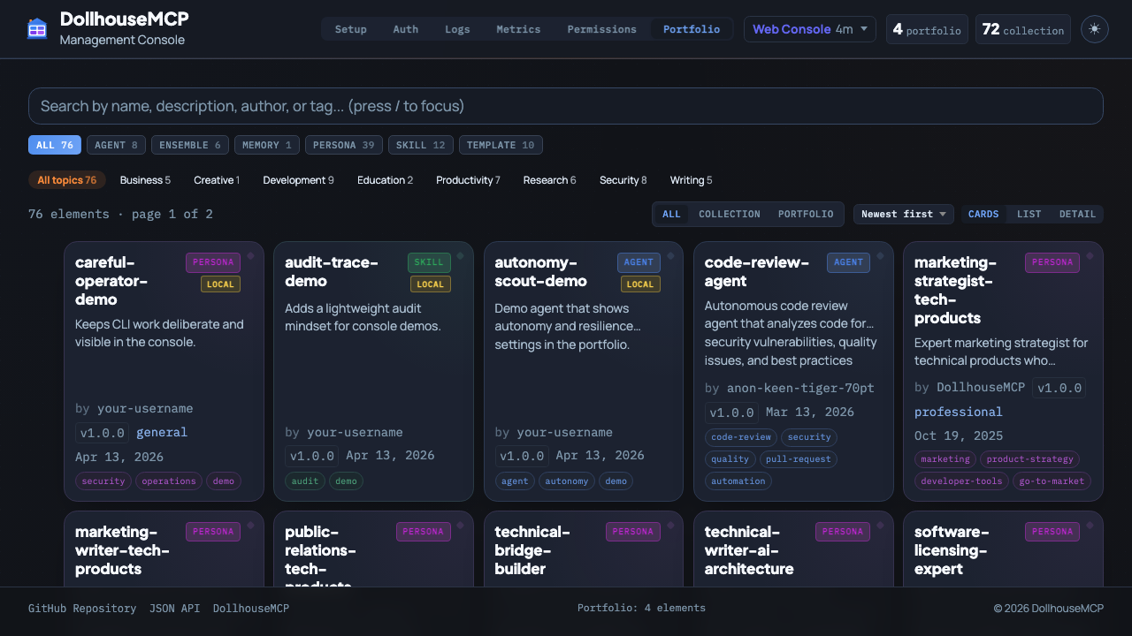
Task: Open the code-review-agent card
Action: (x=793, y=372)
